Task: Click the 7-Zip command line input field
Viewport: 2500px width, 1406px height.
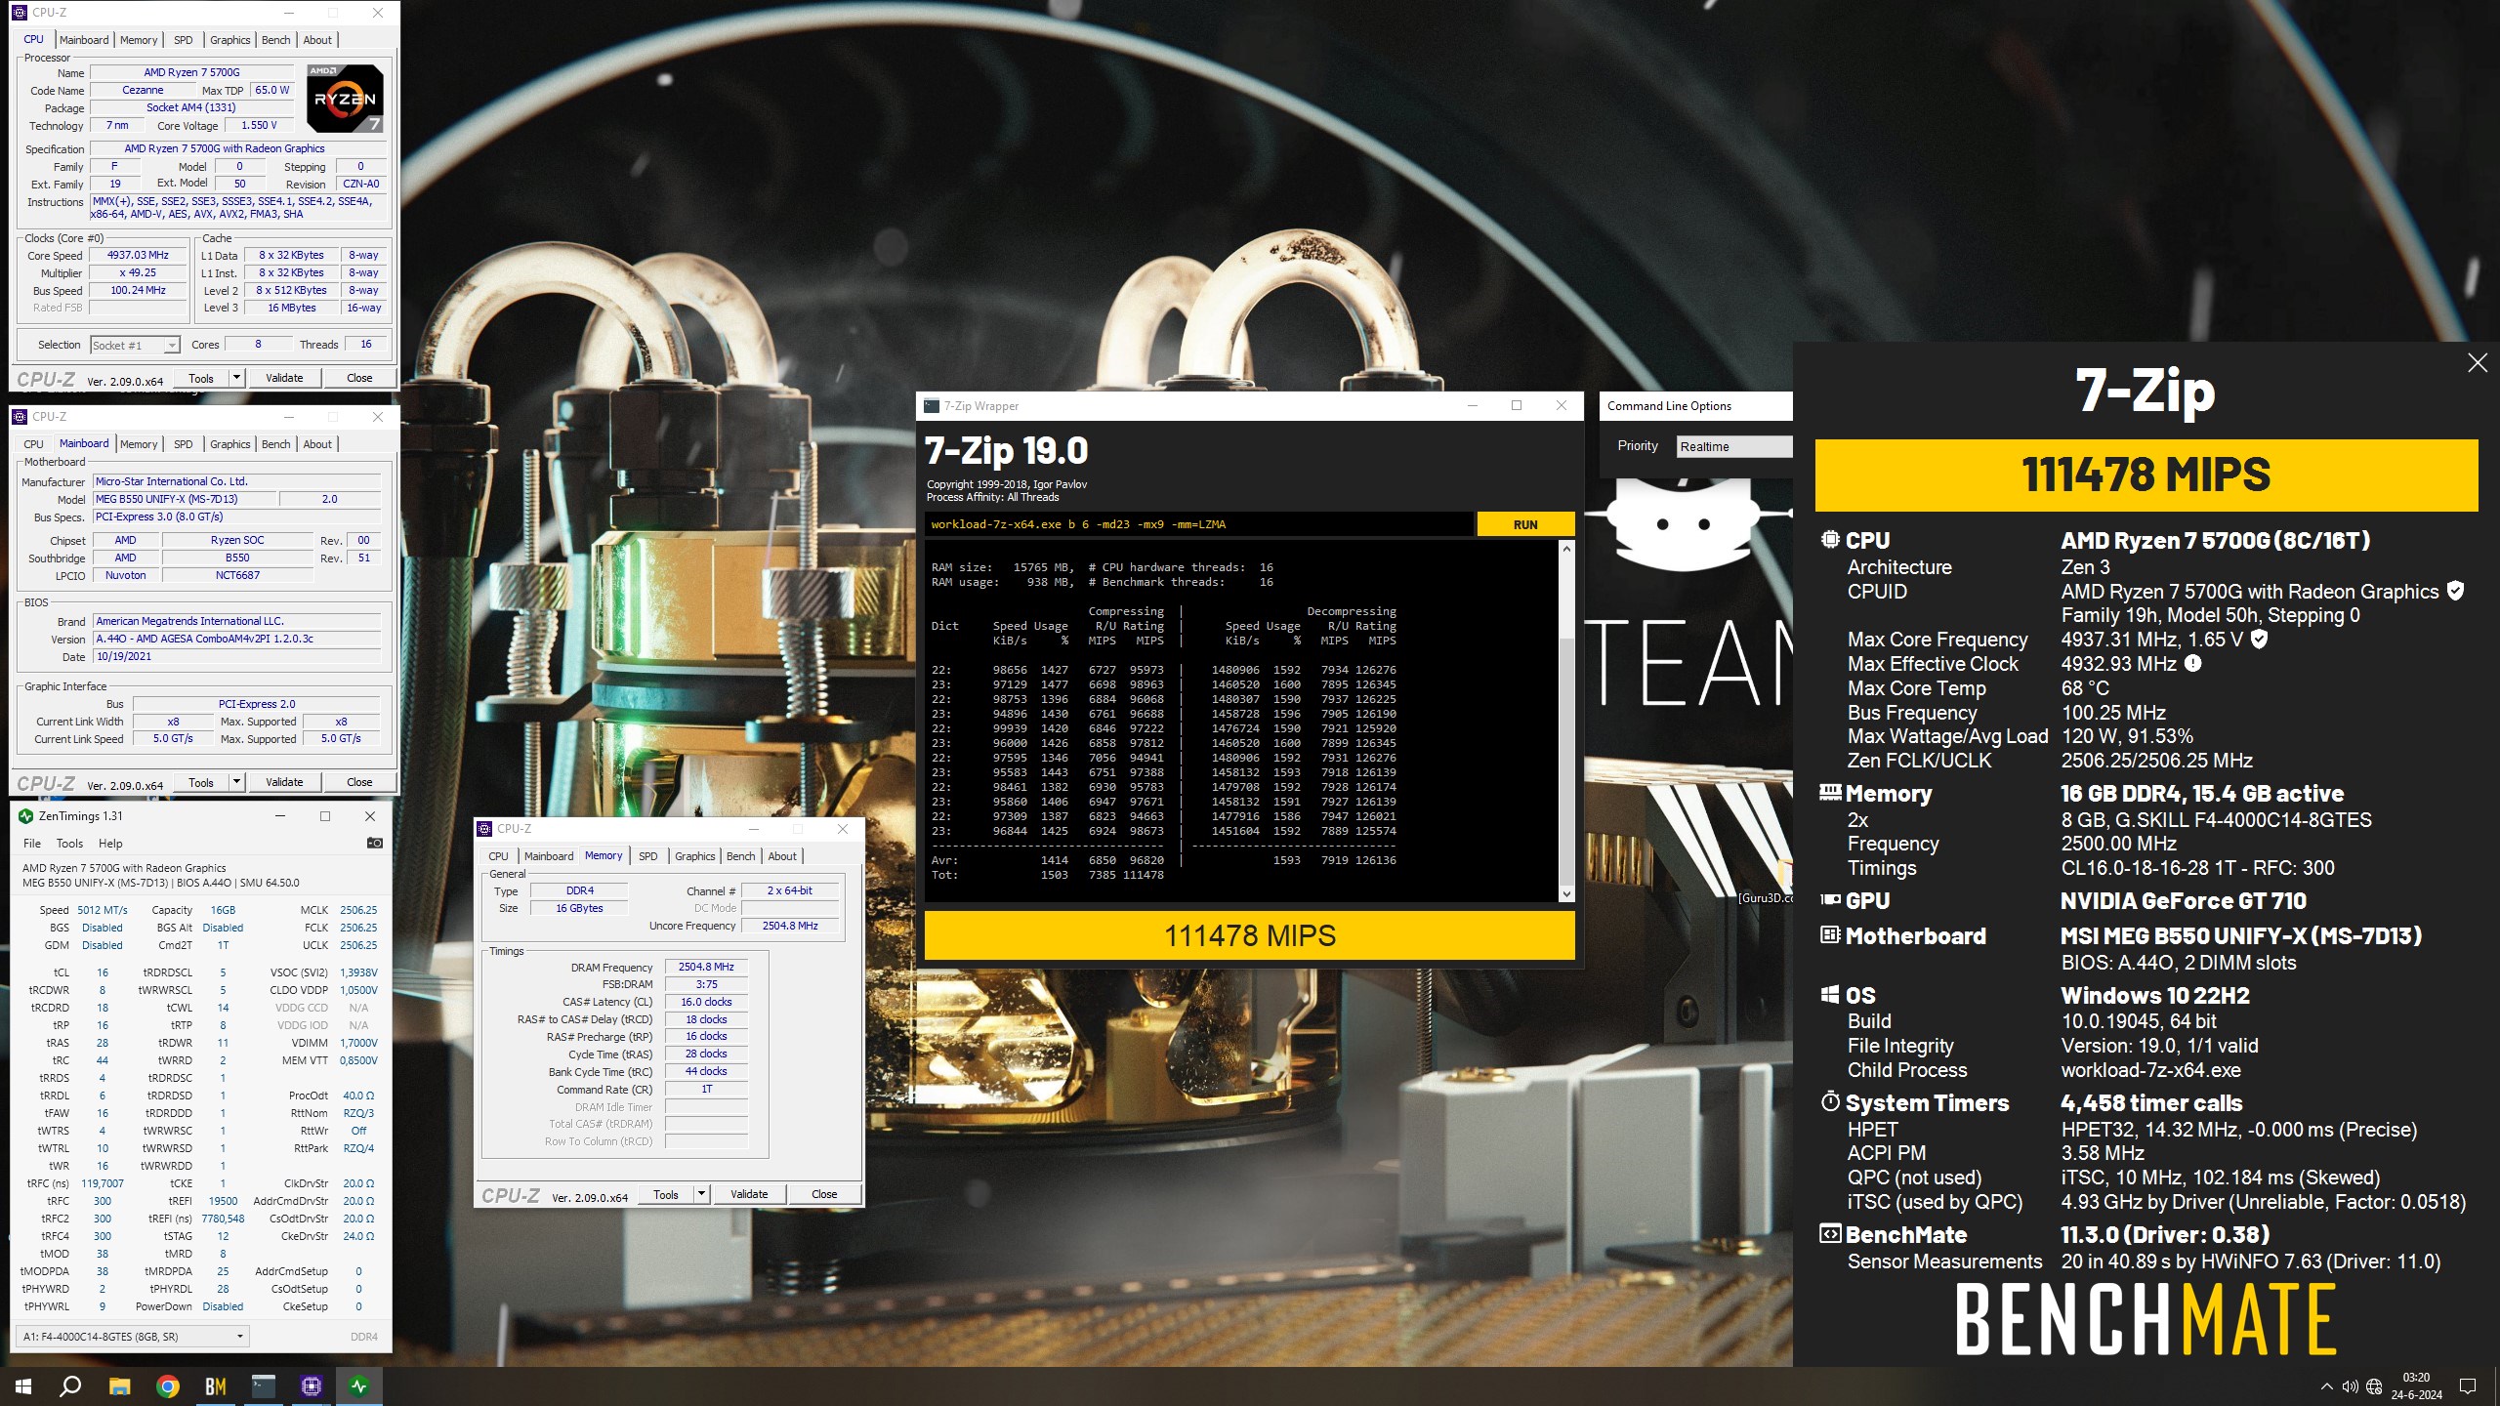Action: pos(1198,524)
